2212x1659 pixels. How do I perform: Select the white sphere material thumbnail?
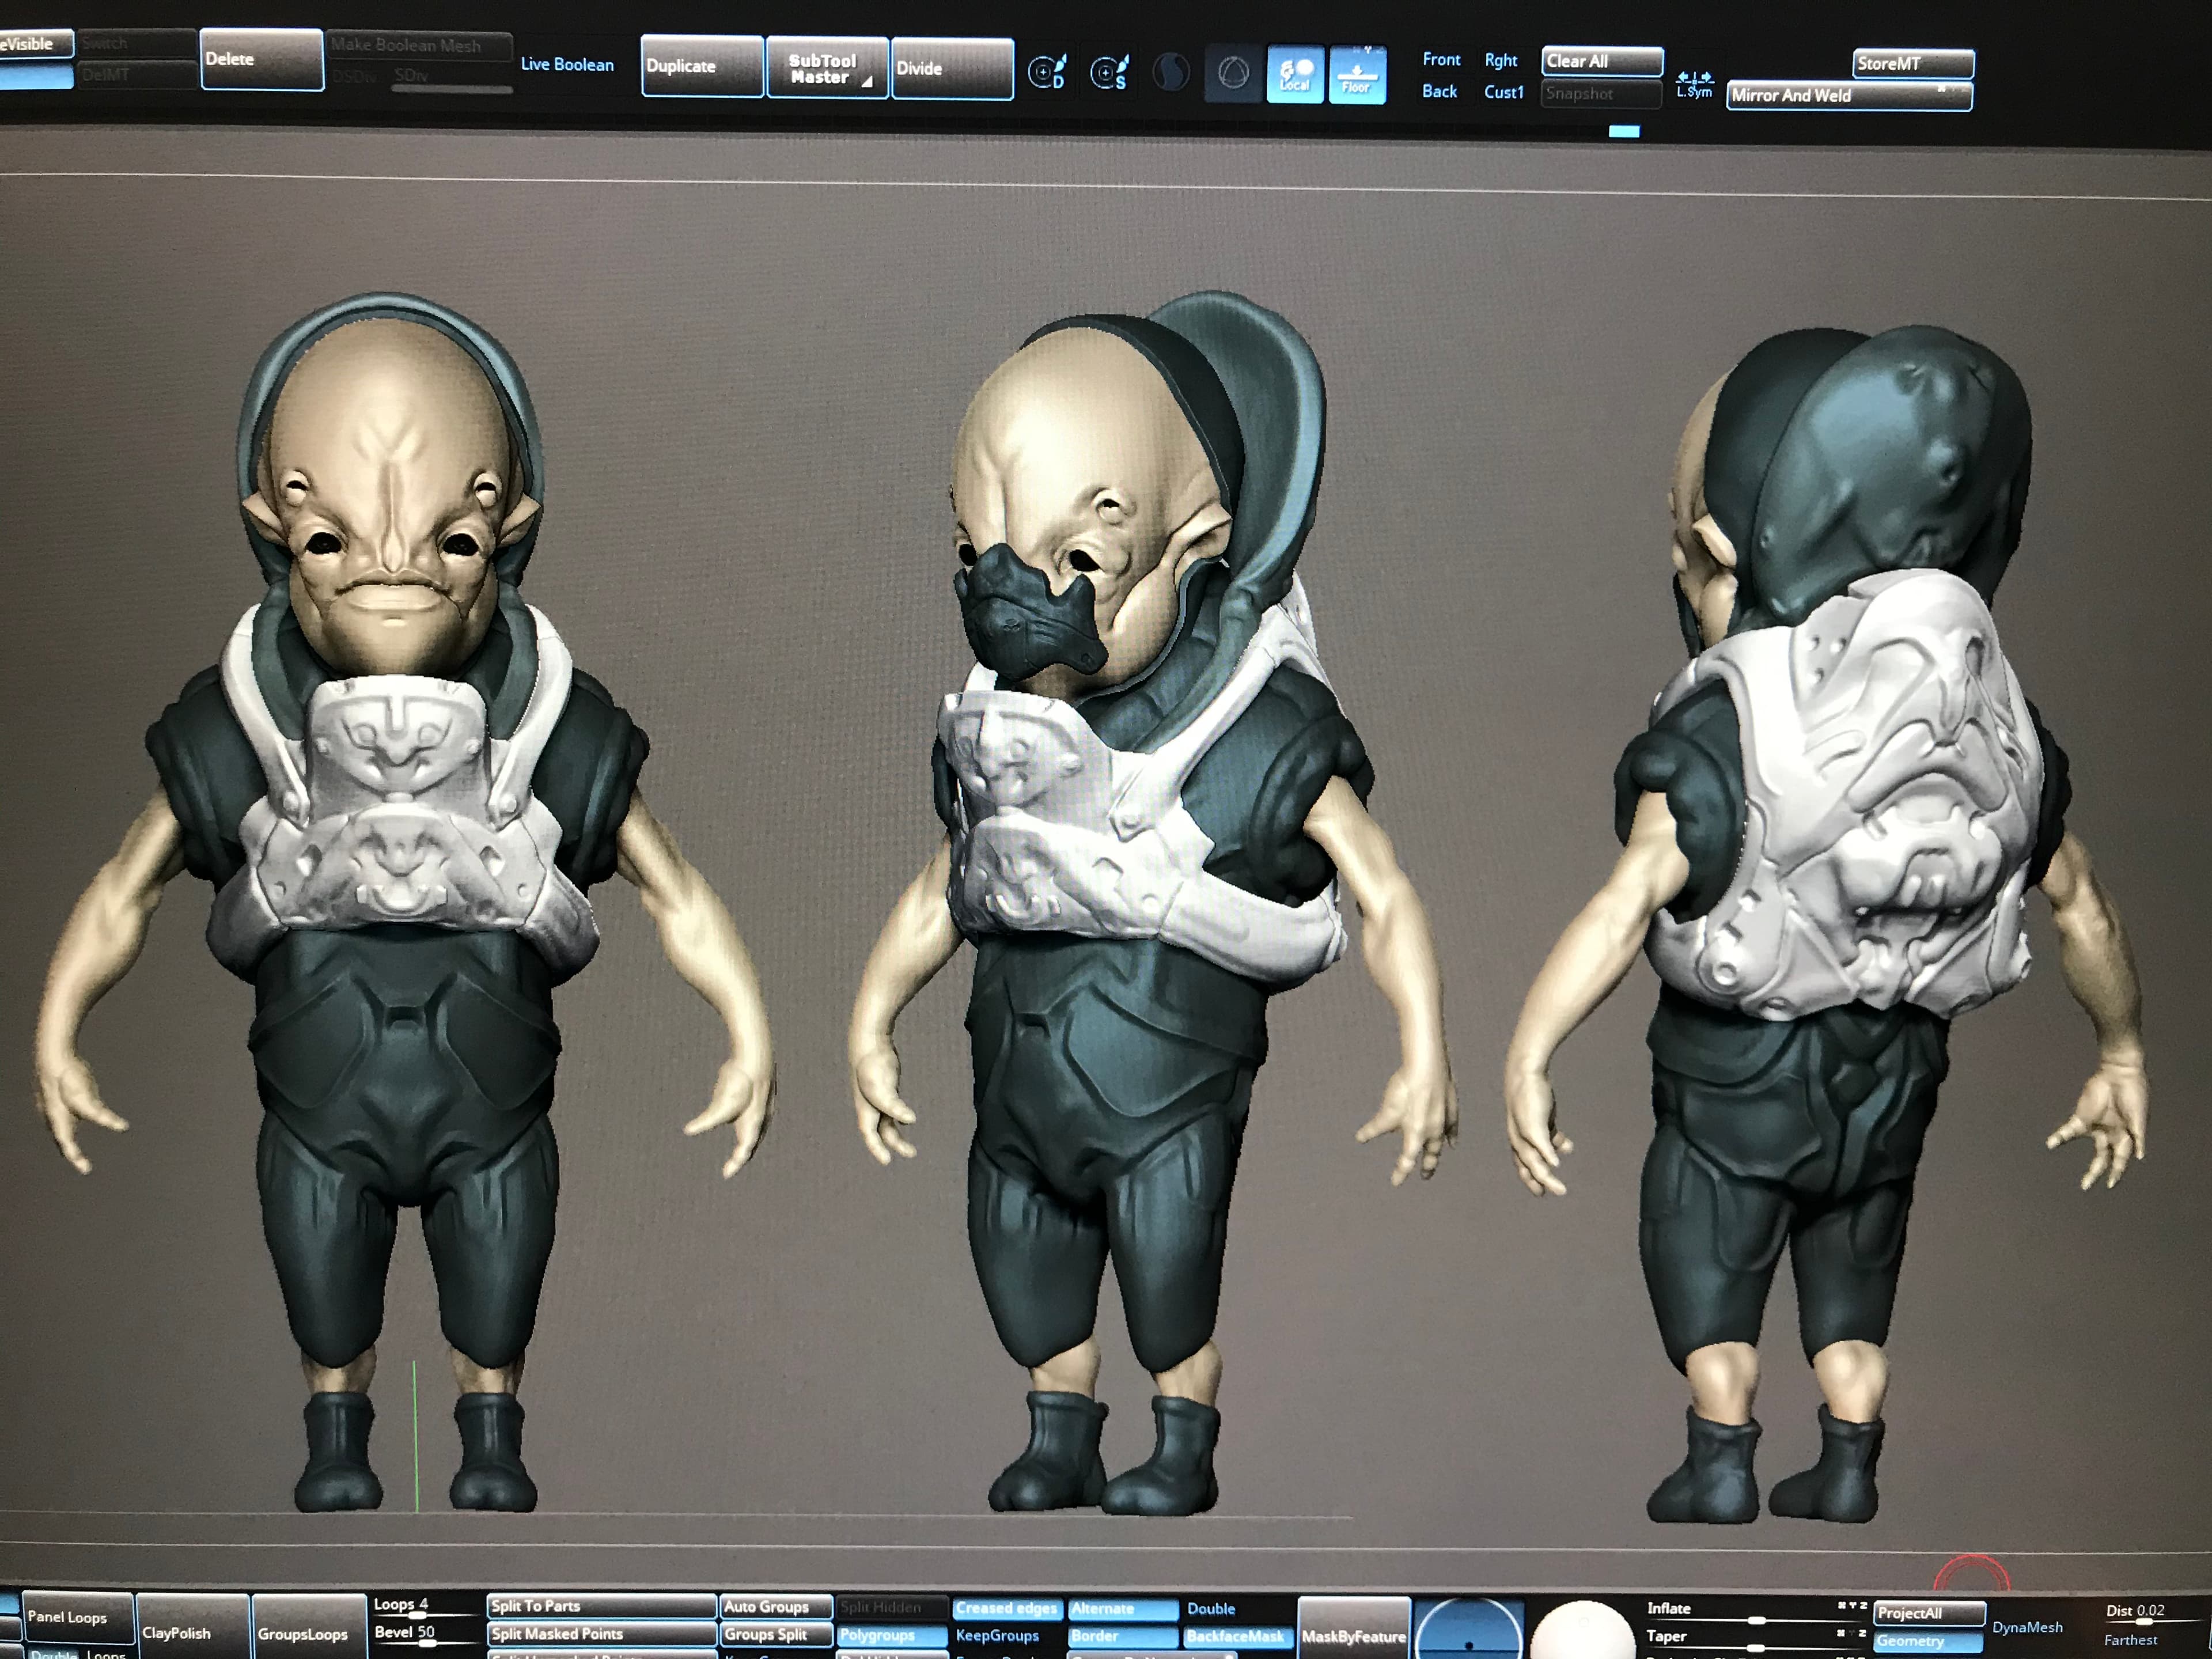click(1582, 1630)
